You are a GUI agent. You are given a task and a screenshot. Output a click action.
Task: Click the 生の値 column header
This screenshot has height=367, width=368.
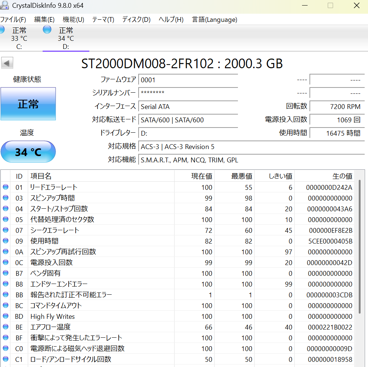tap(324, 176)
